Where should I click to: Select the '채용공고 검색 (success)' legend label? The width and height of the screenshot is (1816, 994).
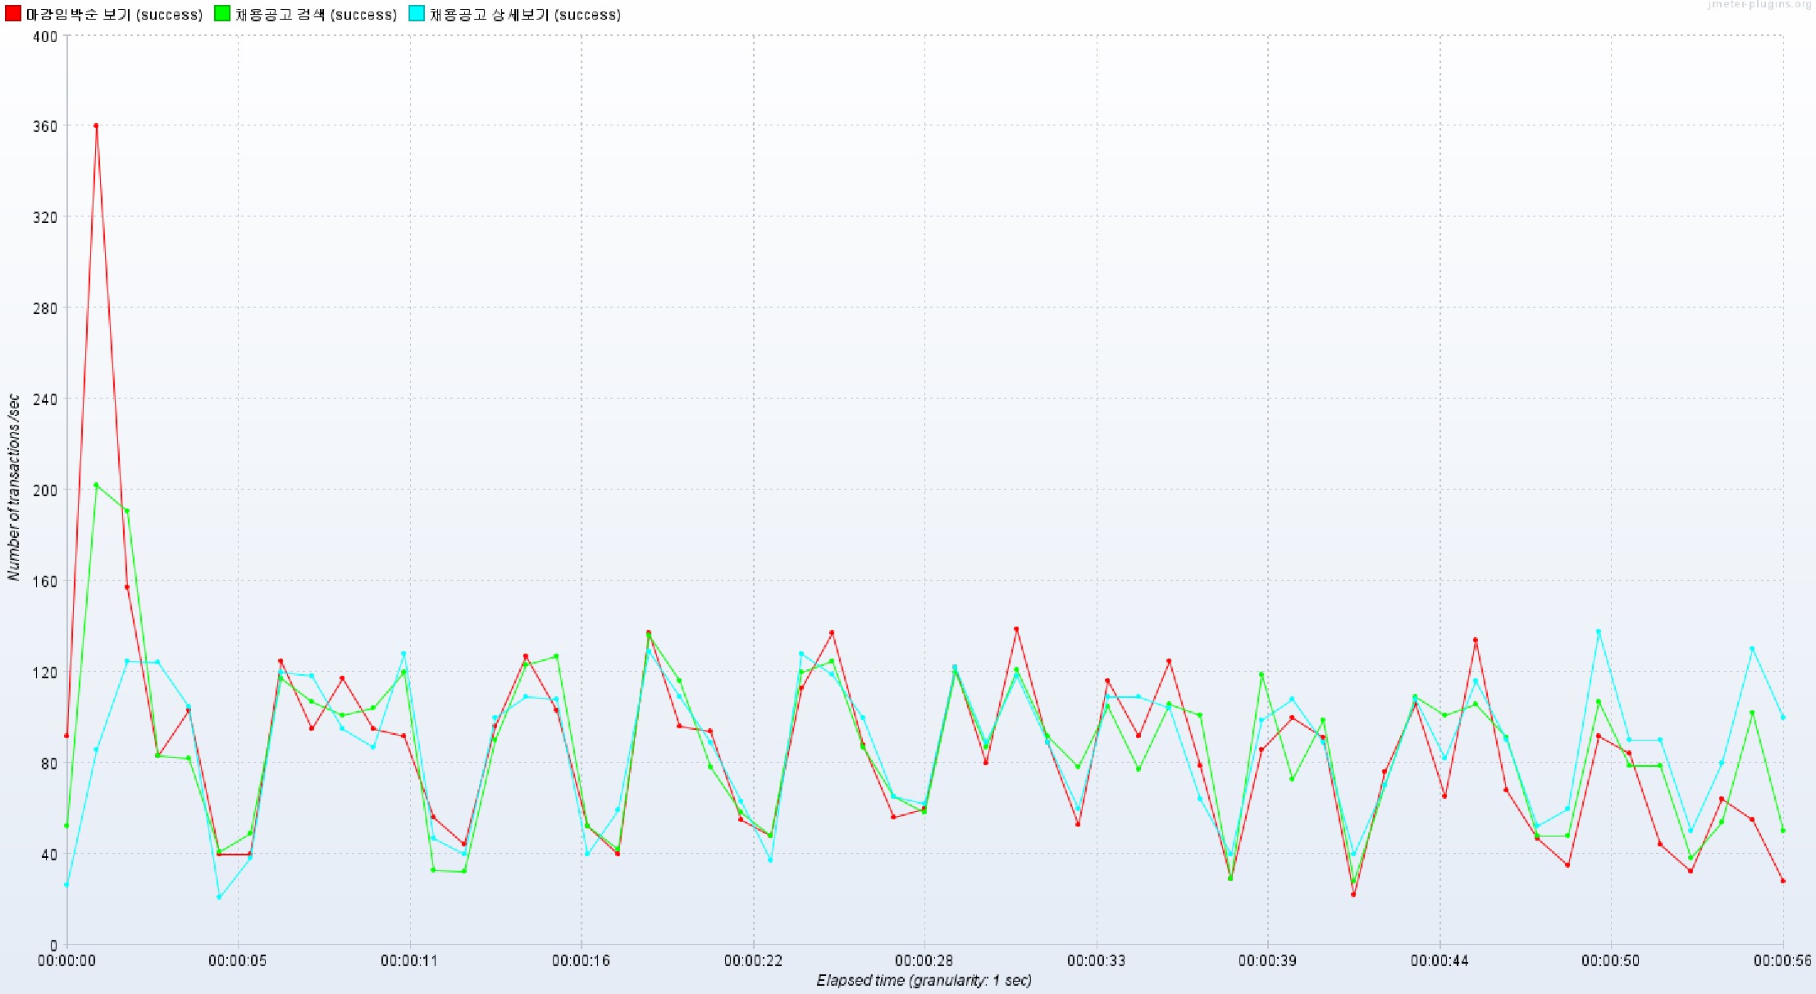[316, 15]
